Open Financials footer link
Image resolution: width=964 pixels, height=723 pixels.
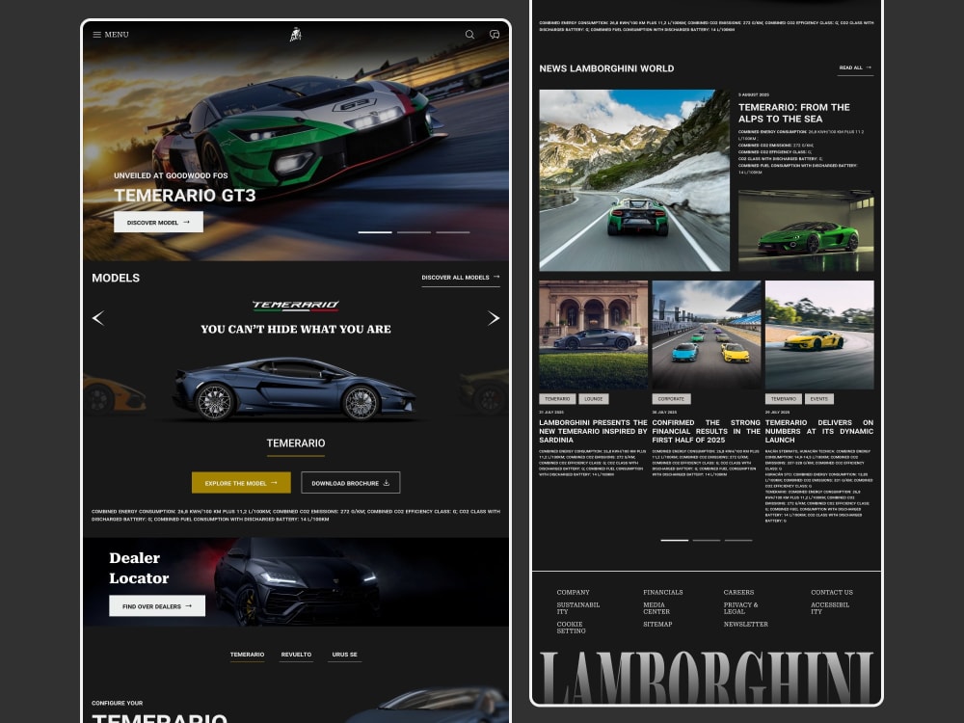tap(663, 593)
